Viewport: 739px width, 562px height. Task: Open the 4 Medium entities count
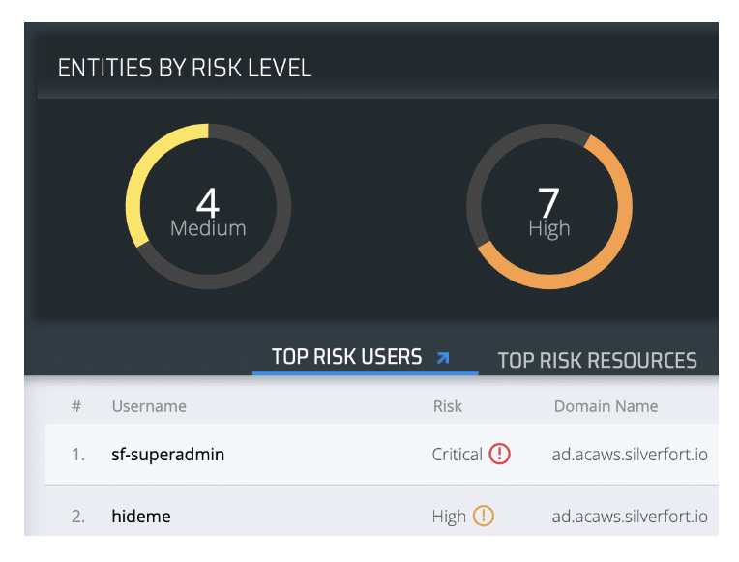pyautogui.click(x=208, y=211)
